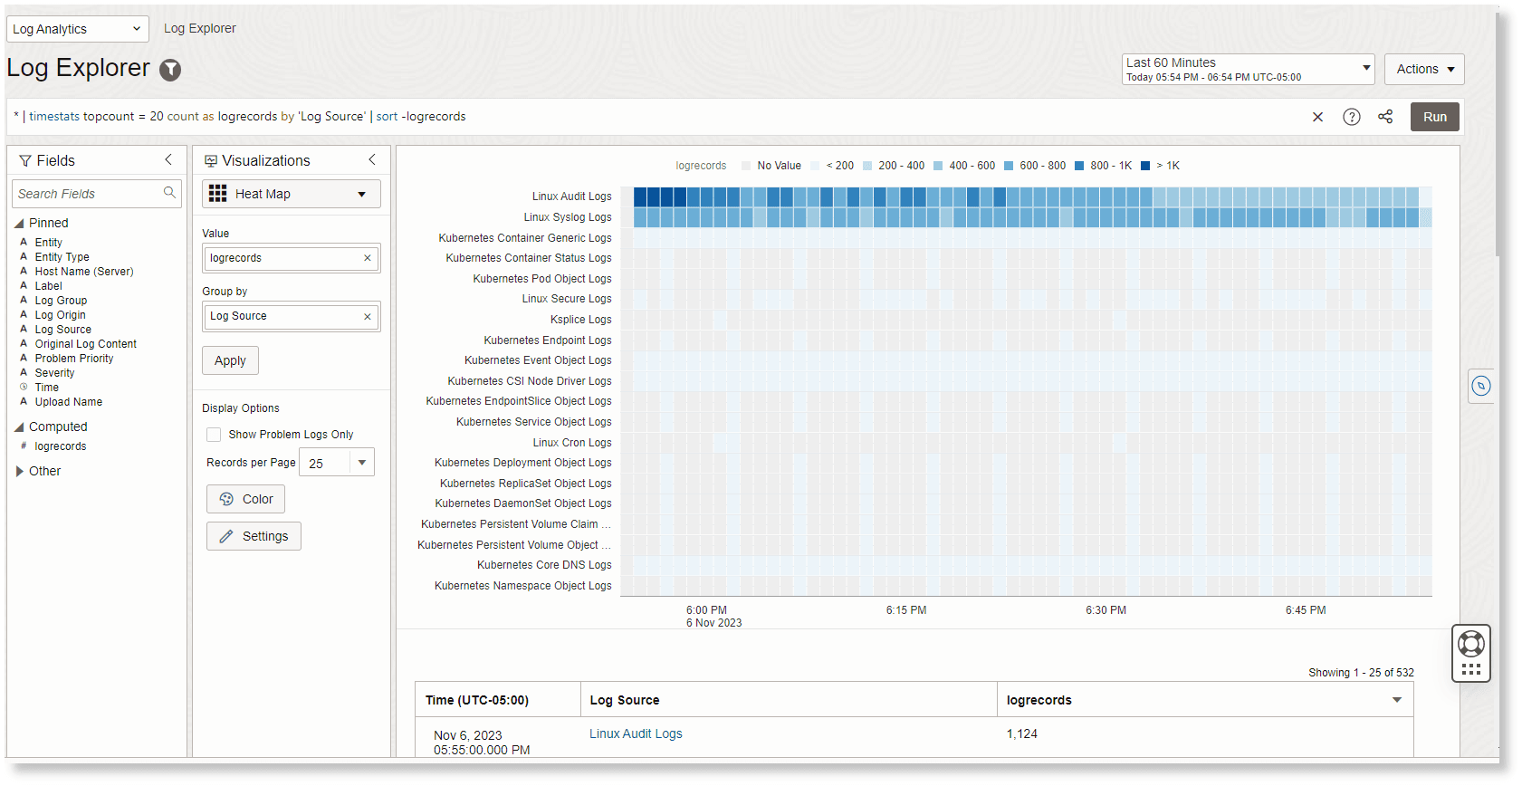The image size is (1522, 786).
Task: Click the search magnifier in Search Fields
Action: pyautogui.click(x=169, y=193)
